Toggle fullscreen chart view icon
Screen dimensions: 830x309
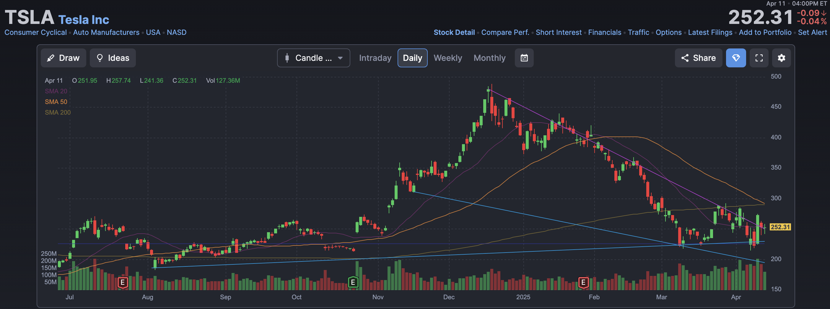point(759,58)
